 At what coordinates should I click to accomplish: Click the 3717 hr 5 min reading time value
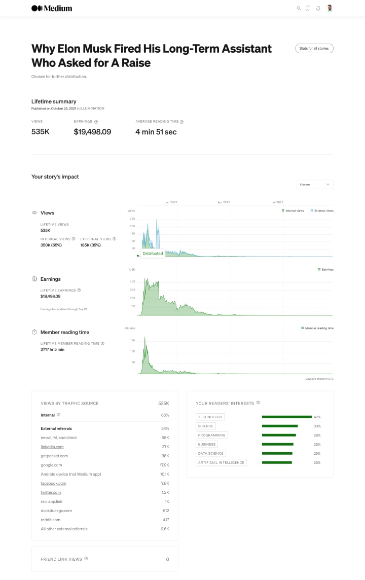coord(52,349)
